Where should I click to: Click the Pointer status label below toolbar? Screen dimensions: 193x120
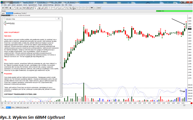4,11
